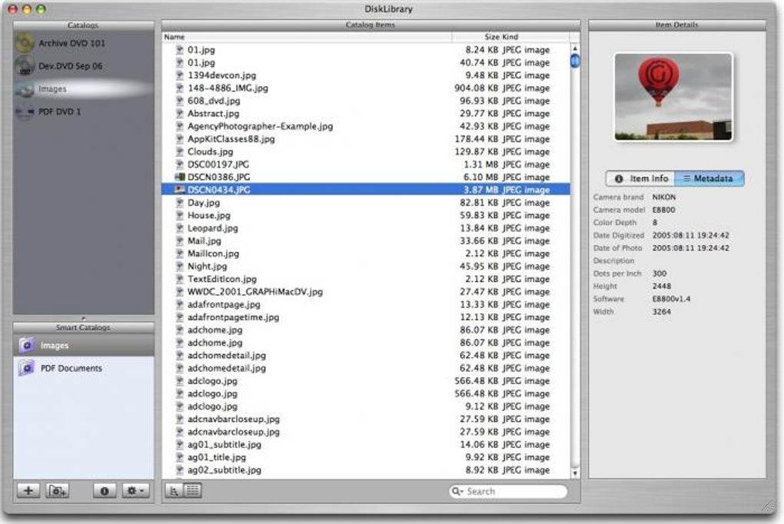Viewport: 784px width, 524px height.
Task: Click the Images smart catalog folder icon
Action: pyautogui.click(x=26, y=346)
